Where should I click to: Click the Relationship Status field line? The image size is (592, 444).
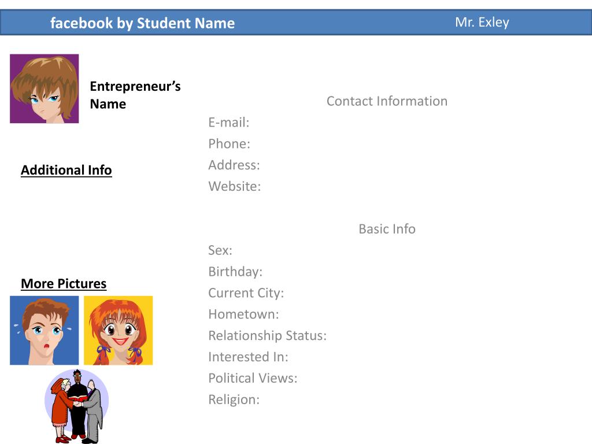(267, 336)
